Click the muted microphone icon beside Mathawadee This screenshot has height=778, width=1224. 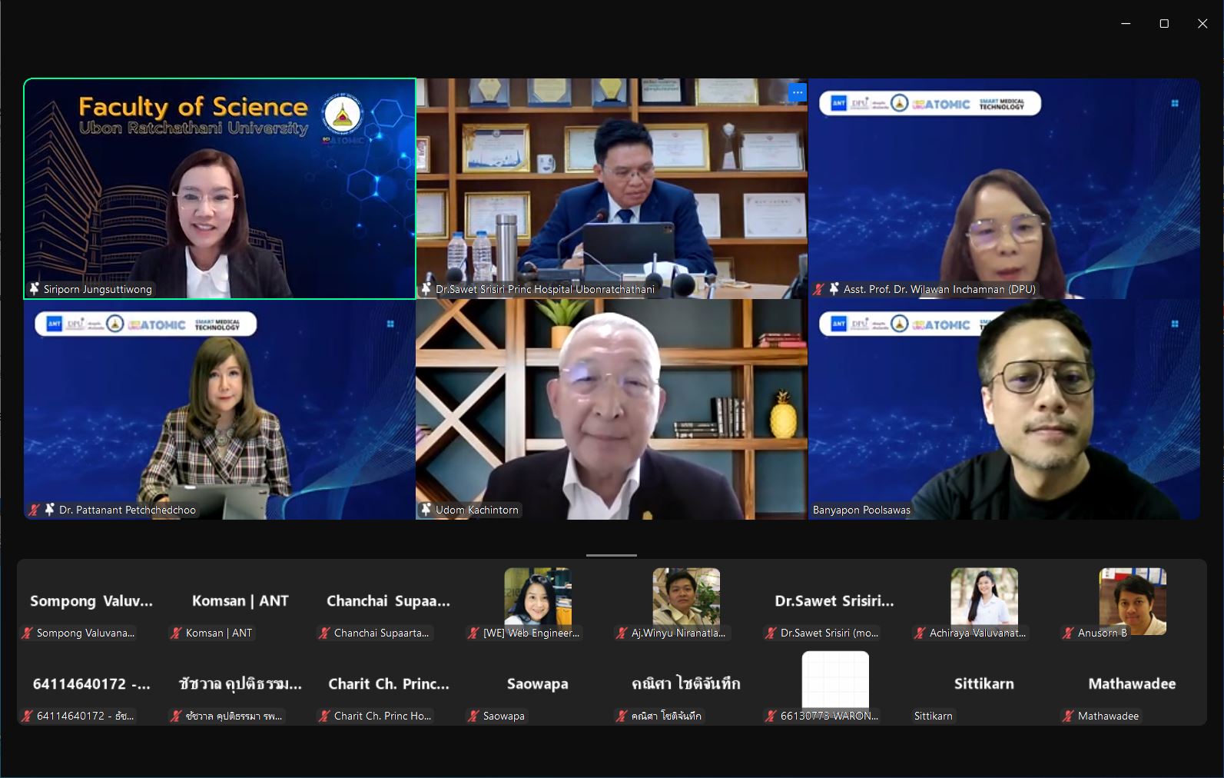tap(1068, 716)
